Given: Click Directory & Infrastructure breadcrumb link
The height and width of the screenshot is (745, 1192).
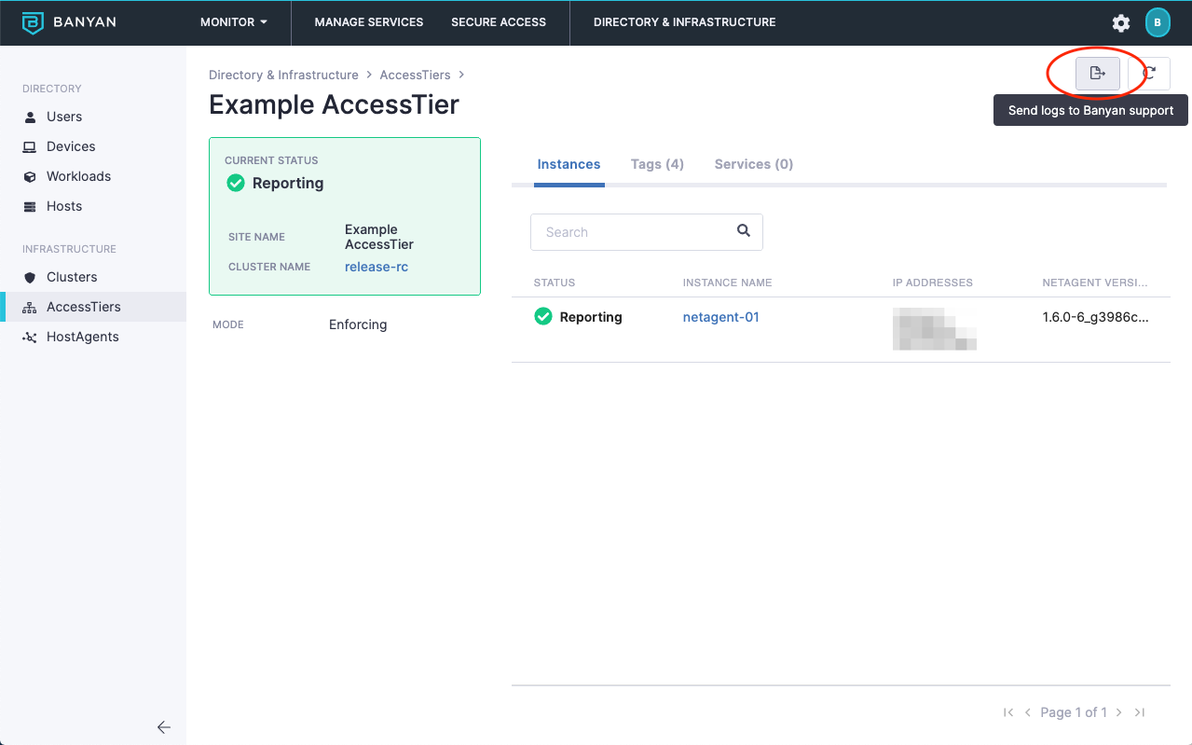Looking at the screenshot, I should [283, 75].
